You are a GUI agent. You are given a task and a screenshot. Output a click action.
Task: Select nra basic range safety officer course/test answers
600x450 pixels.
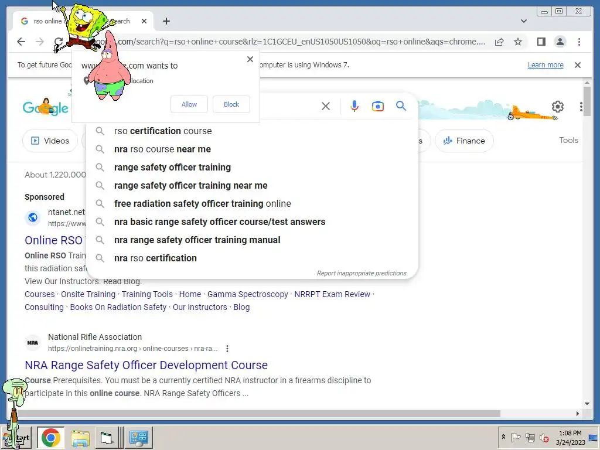(x=253, y=222)
